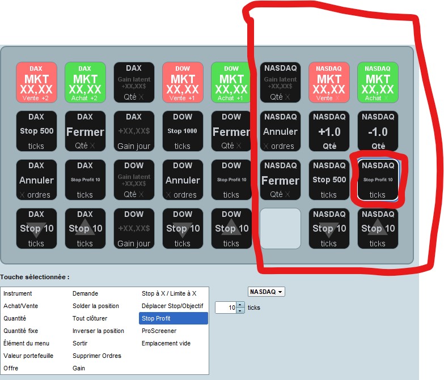Choose Quantité in the function list

pos(15,318)
